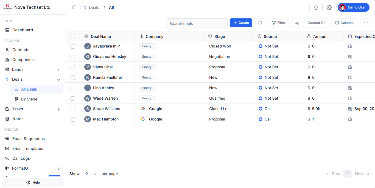Click the Google logo in Mac Hampton row
375x188 pixels.
pyautogui.click(x=143, y=119)
